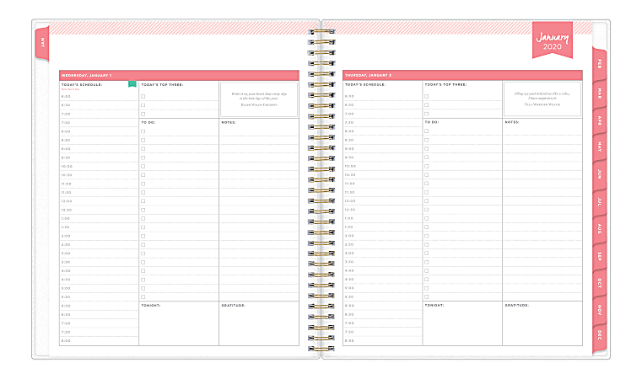Open the JAN tab on left edge
Screen dimensions: 642x379
(42, 42)
